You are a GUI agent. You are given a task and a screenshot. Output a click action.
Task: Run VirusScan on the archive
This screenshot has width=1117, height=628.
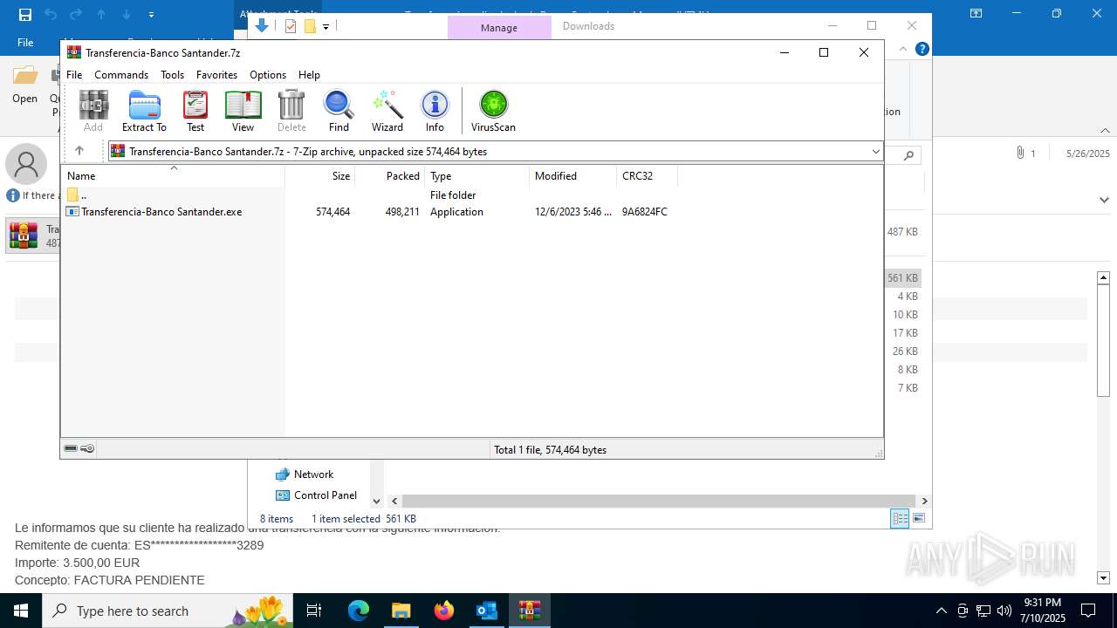pos(493,111)
